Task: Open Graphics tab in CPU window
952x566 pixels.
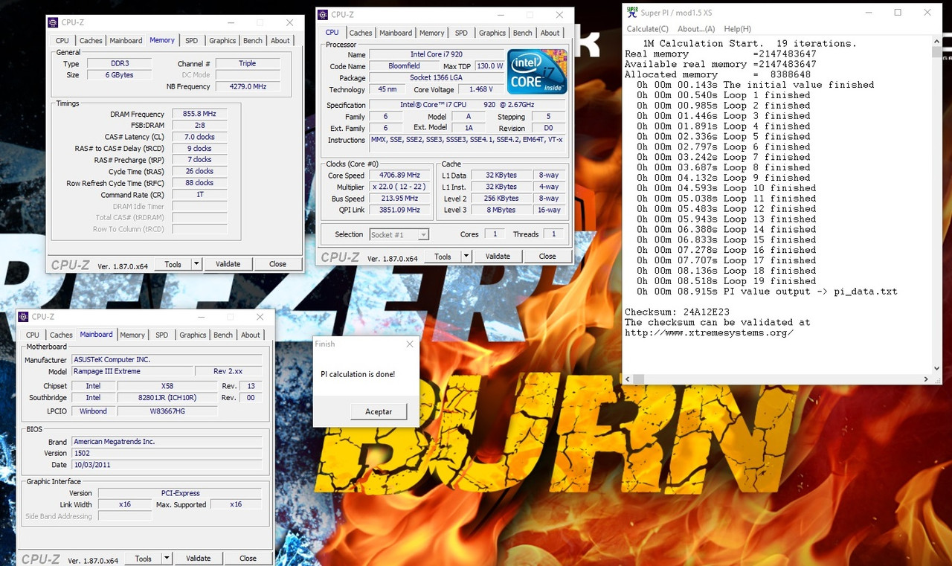Action: pos(492,33)
